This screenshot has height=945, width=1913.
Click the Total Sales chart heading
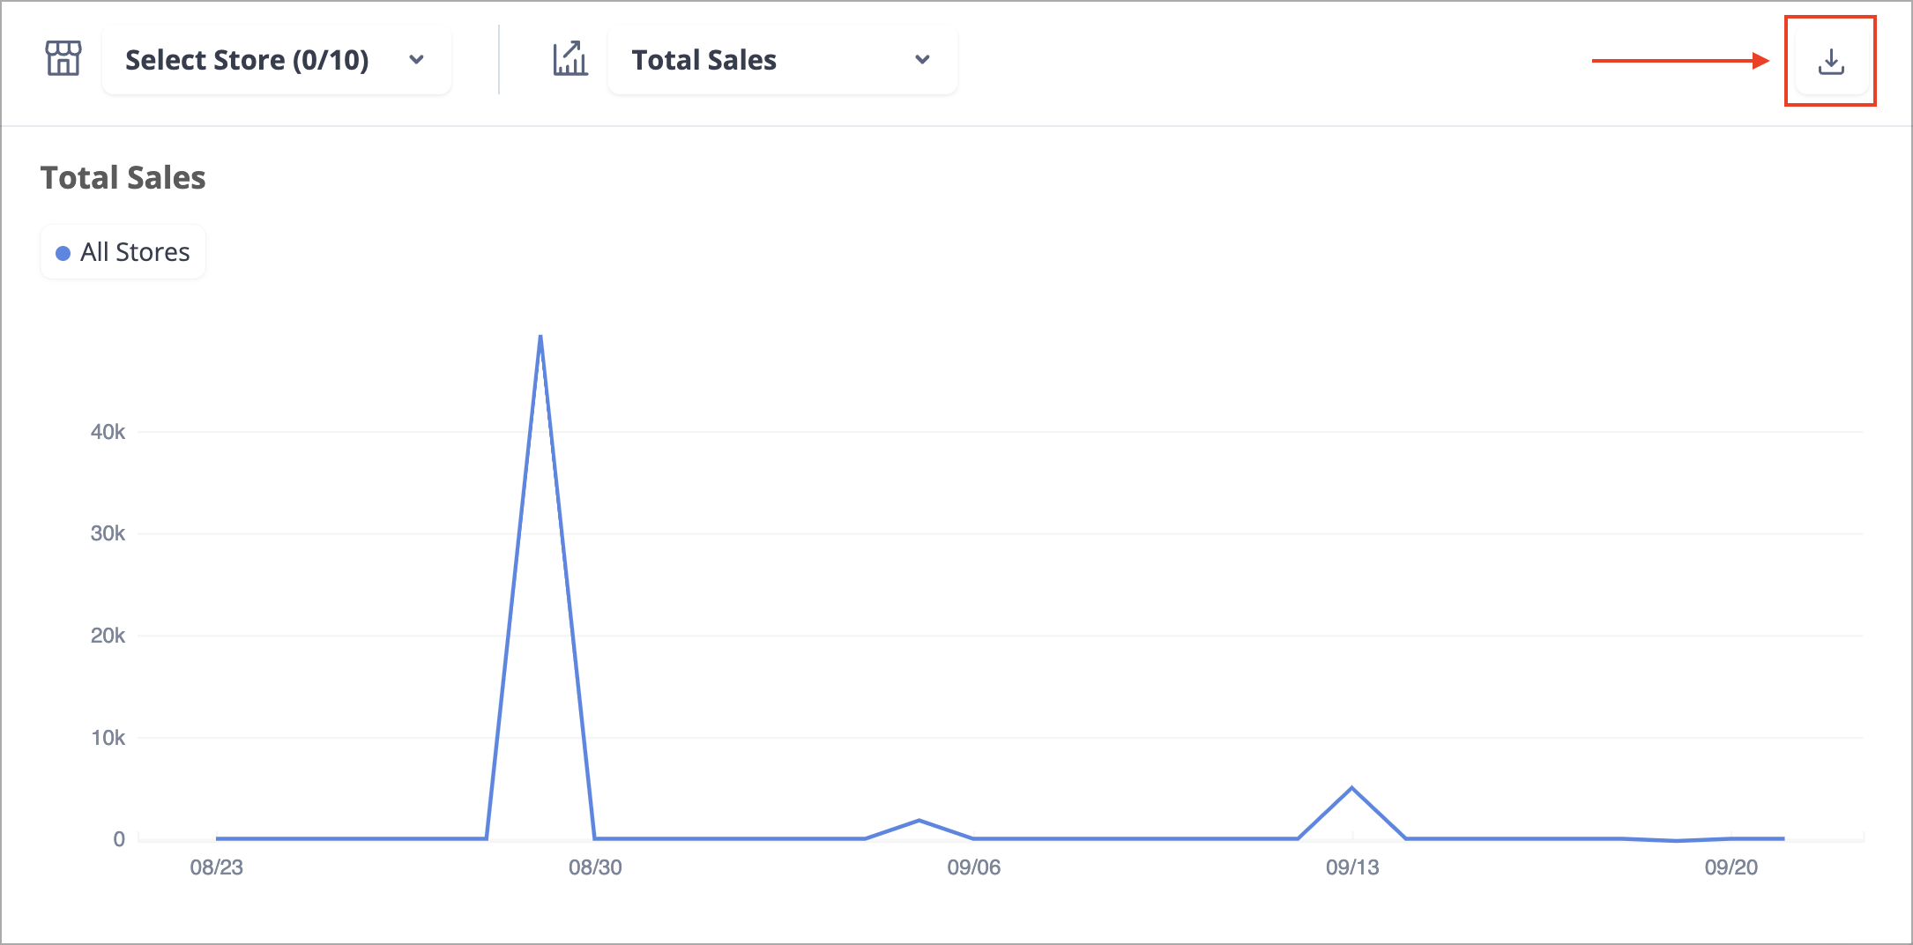[x=123, y=177]
